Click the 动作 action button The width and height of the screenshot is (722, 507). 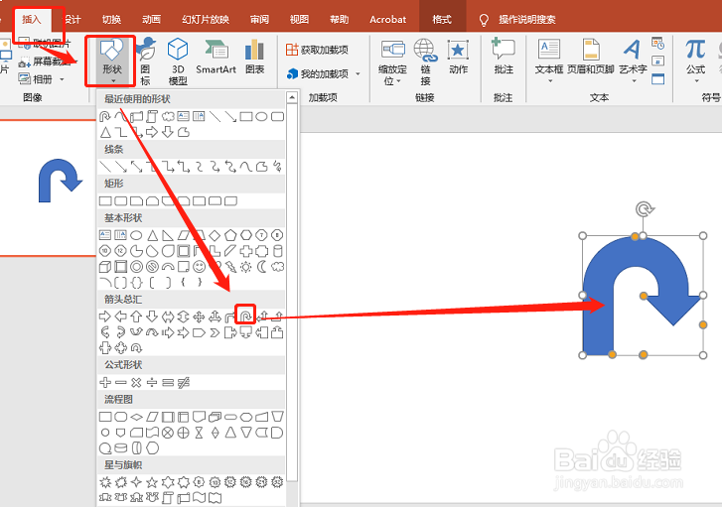[458, 57]
